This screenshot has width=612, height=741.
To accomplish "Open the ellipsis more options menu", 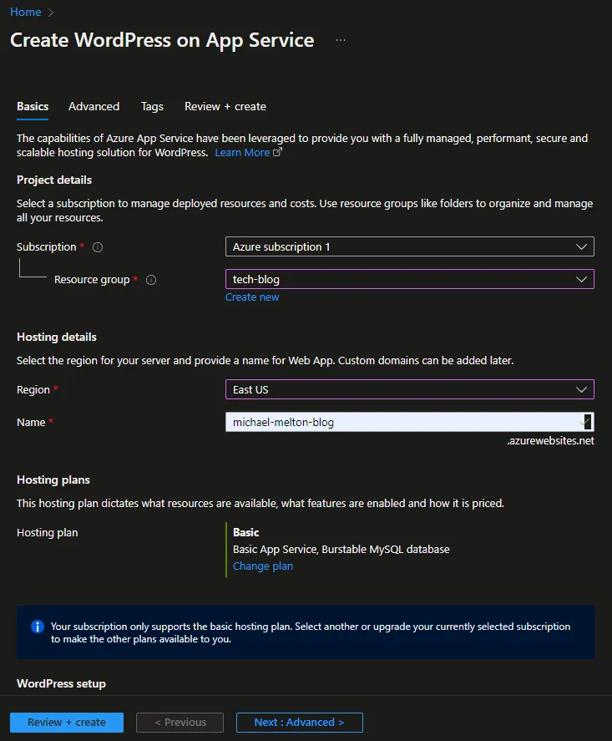I will point(341,40).
